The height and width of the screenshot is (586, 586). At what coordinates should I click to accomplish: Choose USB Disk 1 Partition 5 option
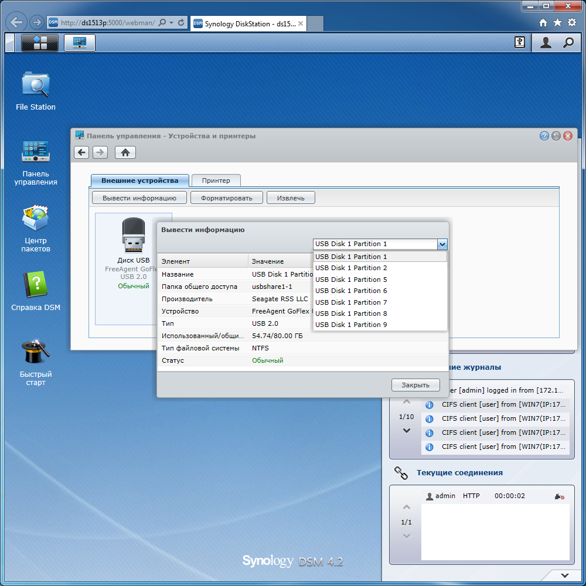tap(380, 280)
